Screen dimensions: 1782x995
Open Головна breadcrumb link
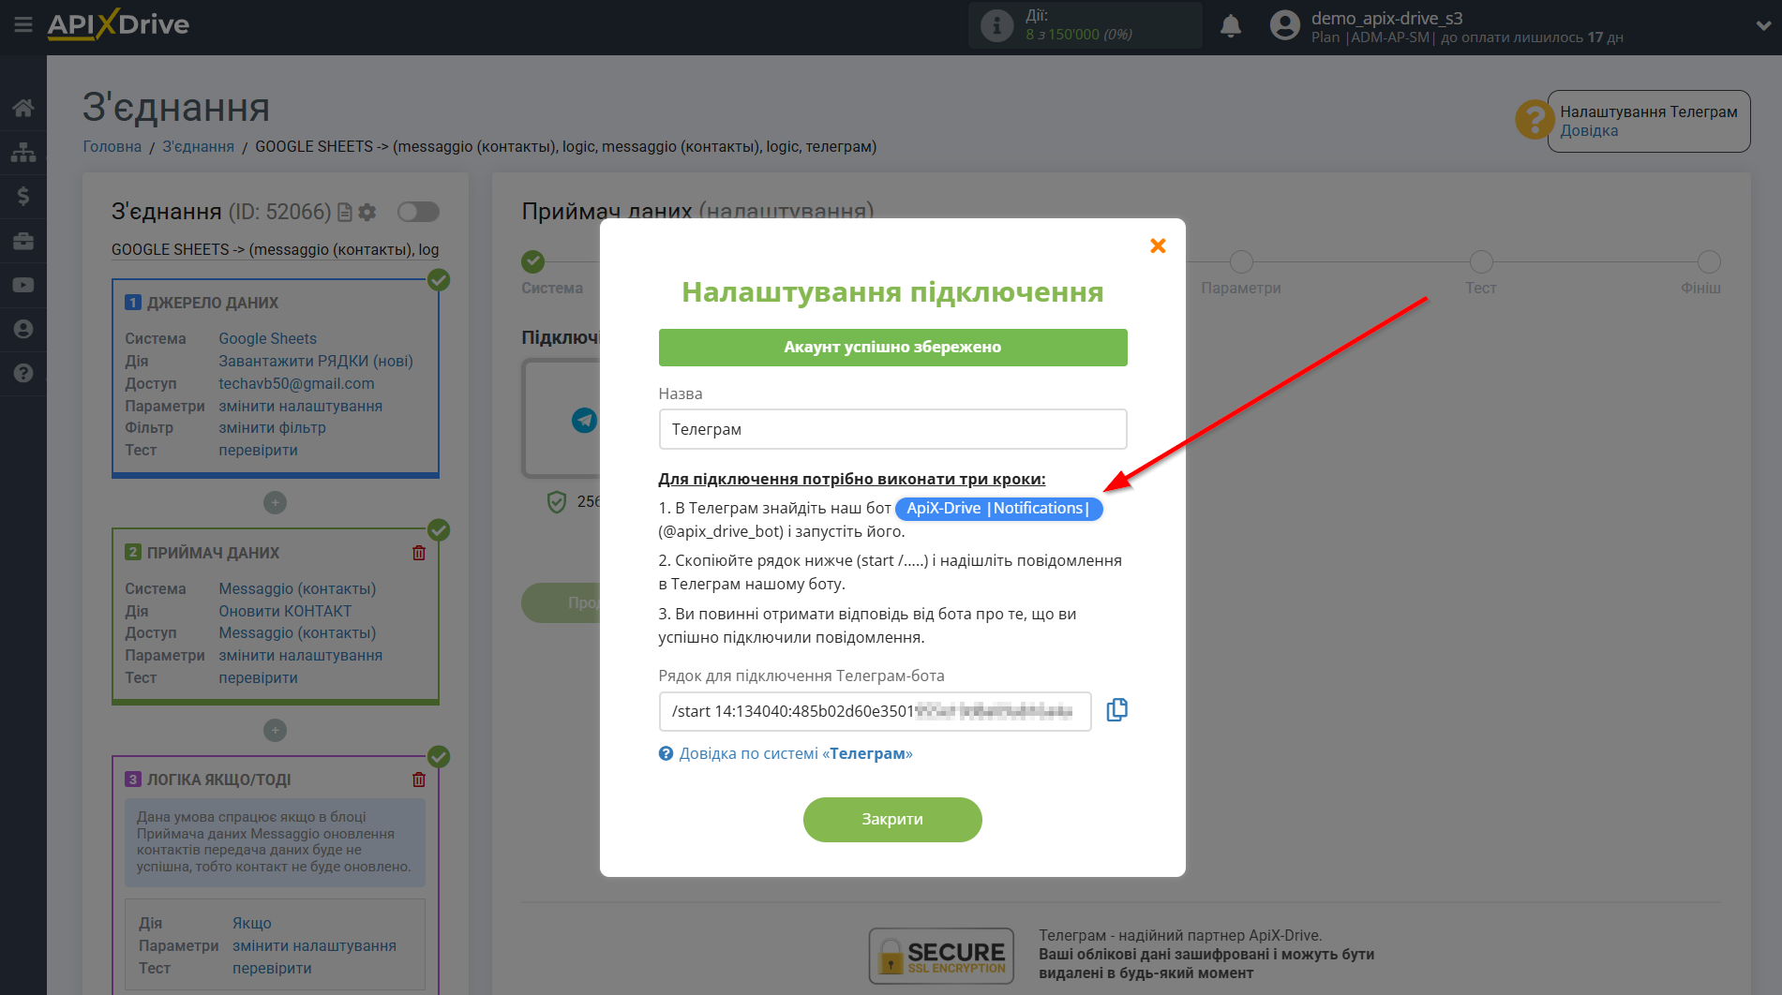tap(112, 146)
